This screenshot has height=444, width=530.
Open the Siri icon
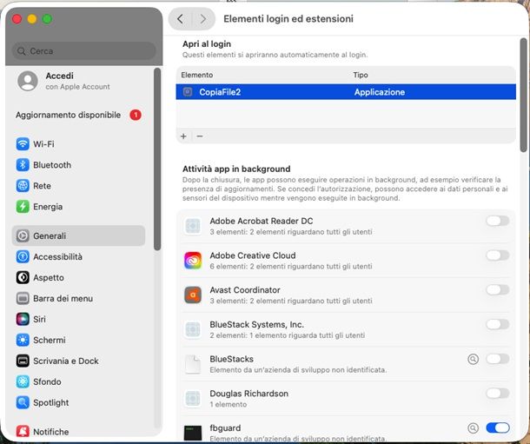(x=23, y=320)
